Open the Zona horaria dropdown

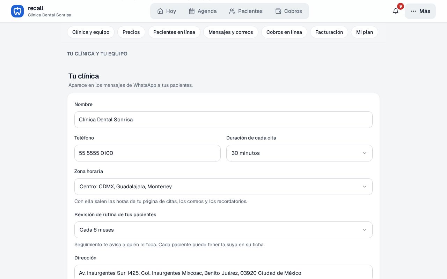pyautogui.click(x=223, y=187)
